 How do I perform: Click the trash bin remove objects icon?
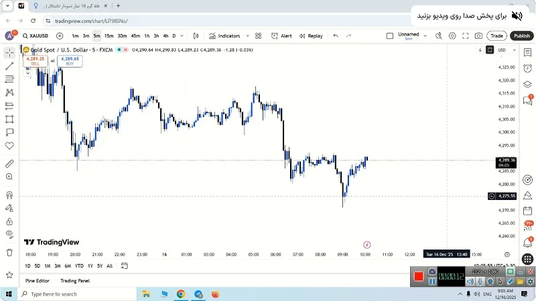[9, 252]
